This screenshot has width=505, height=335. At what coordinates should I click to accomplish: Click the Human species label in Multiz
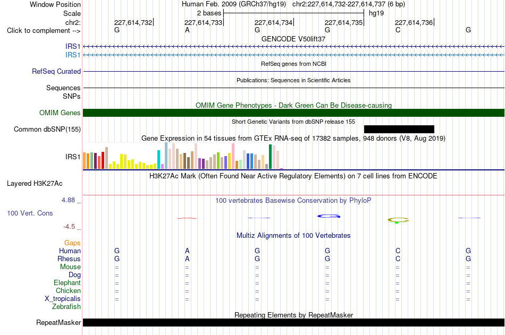pyautogui.click(x=70, y=251)
